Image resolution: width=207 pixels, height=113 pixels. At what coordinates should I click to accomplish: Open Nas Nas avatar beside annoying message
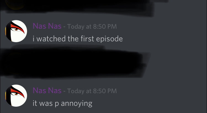[x=16, y=96]
